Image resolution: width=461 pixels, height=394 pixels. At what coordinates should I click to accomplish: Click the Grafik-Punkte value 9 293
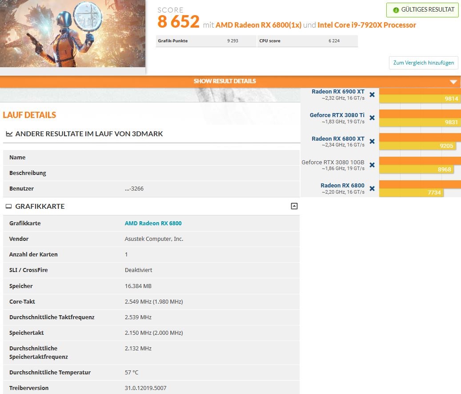coord(233,41)
